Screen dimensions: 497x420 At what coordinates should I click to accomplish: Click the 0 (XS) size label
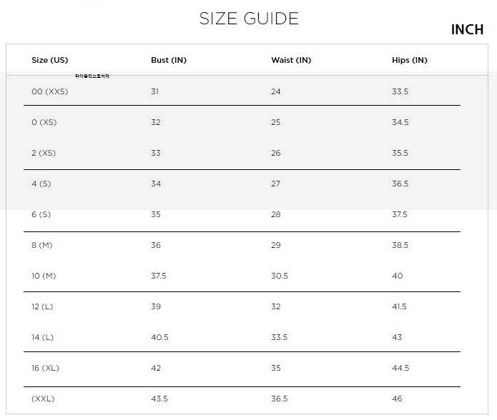[44, 123]
